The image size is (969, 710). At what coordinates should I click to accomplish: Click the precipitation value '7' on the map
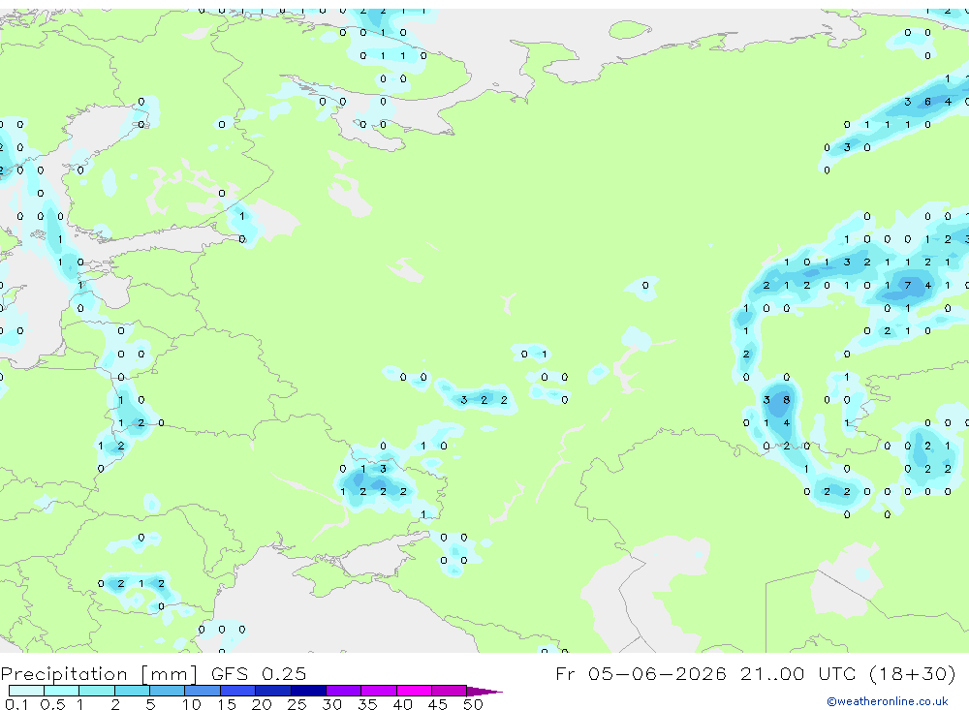tap(907, 286)
